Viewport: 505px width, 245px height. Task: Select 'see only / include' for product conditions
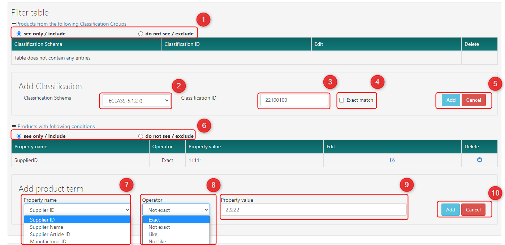point(19,136)
